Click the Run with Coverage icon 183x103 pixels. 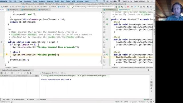click(122, 7)
